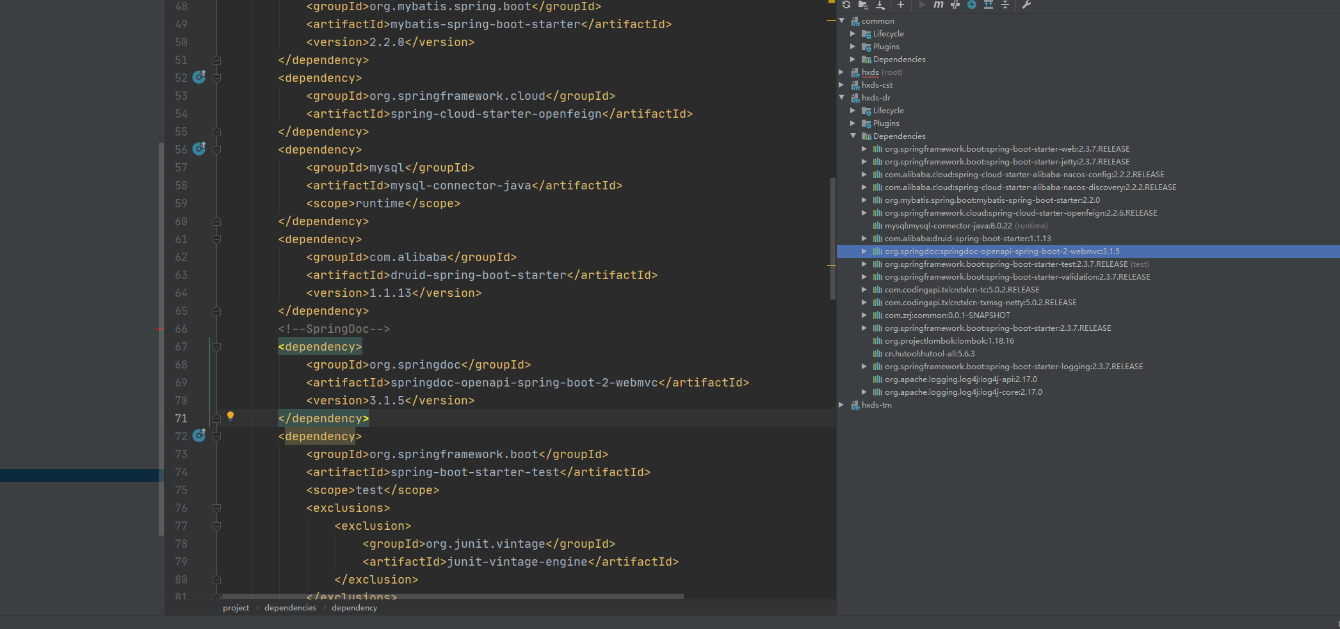This screenshot has width=1340, height=629.
Task: Click gutter managed-dependency icon on line 52
Action: (x=199, y=77)
